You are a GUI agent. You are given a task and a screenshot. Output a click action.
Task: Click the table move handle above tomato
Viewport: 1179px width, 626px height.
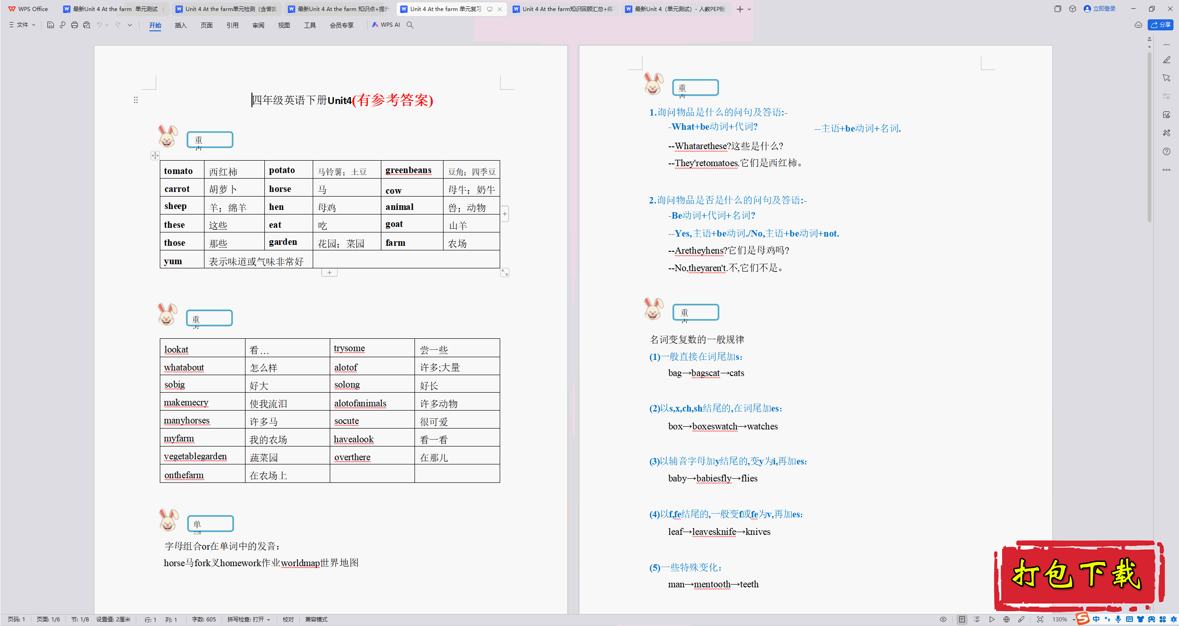(x=155, y=156)
